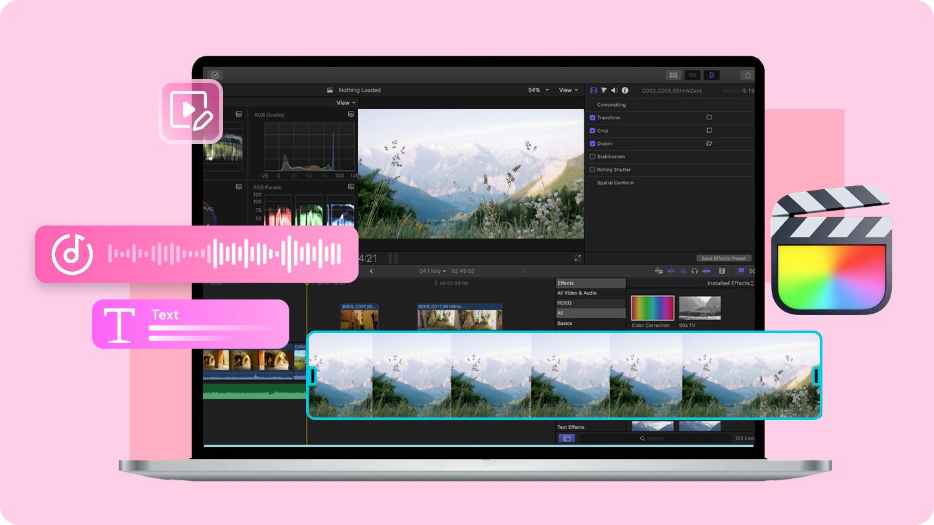The height and width of the screenshot is (525, 934).
Task: Click the Info inspector icon
Action: (625, 90)
